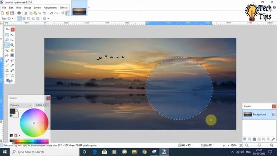
Task: Toggle the rulers display button
Action: (x=68, y=13)
